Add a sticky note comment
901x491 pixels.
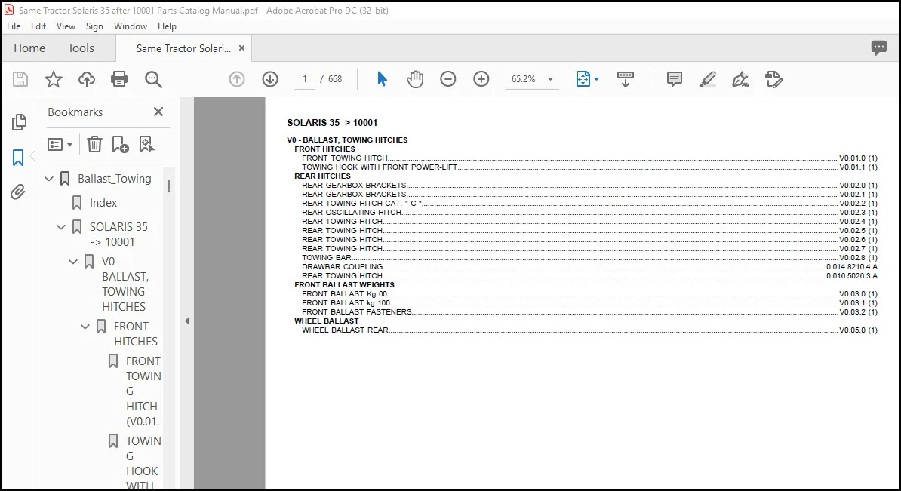(675, 79)
